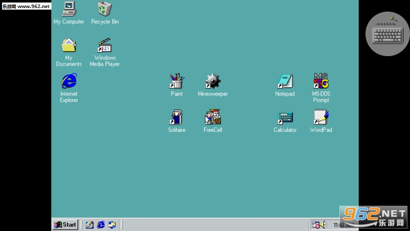Click Show Desktop in Quick Launch
Image resolution: width=410 pixels, height=231 pixels.
[90, 225]
